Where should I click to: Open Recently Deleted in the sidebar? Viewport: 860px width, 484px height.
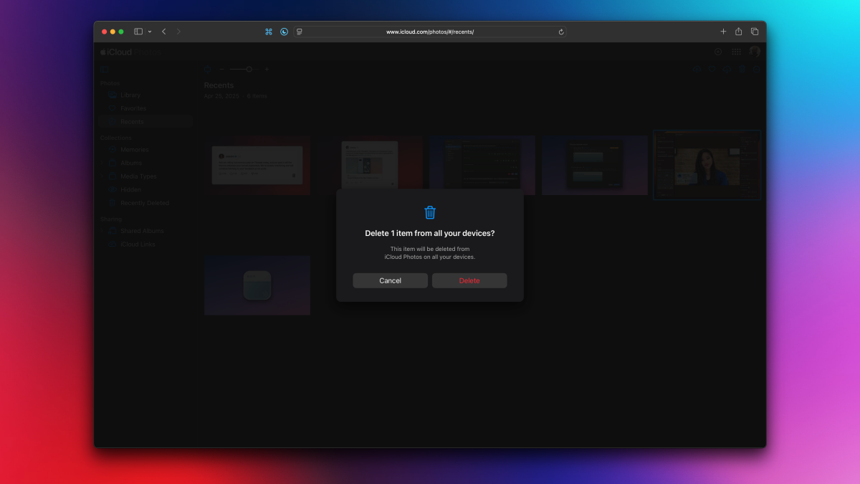pos(144,203)
